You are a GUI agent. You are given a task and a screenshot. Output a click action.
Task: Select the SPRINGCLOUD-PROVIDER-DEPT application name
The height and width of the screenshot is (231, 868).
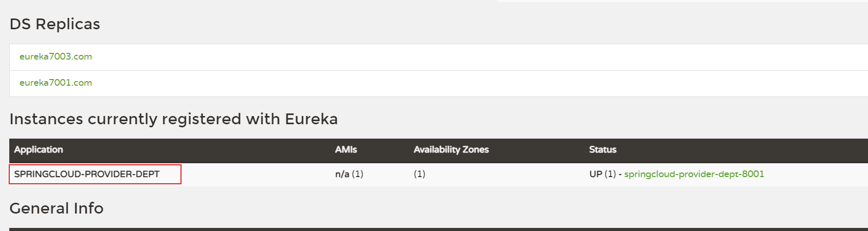tap(87, 174)
